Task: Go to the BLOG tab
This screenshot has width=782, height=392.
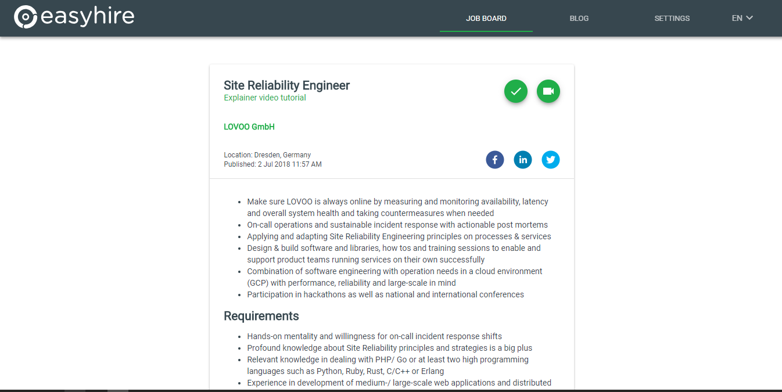Action: tap(579, 19)
